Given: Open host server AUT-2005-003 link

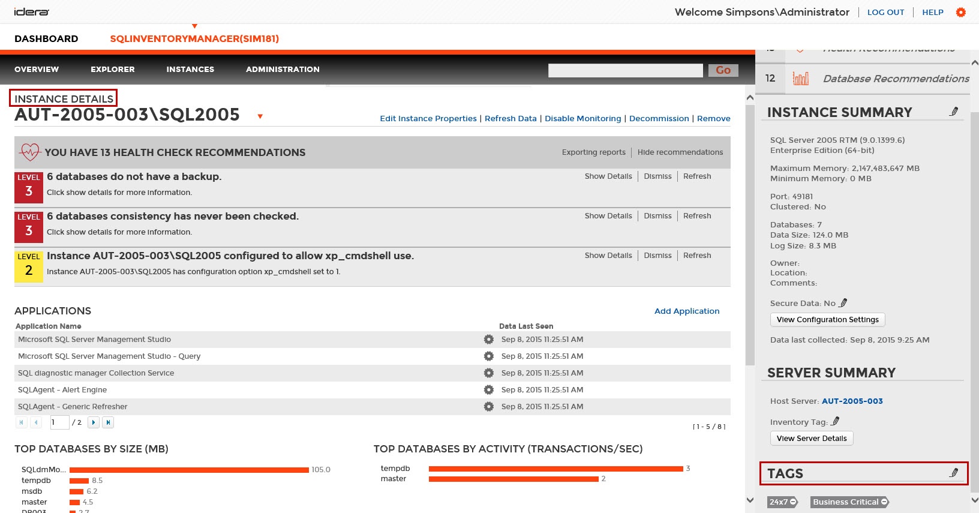Looking at the screenshot, I should pyautogui.click(x=852, y=401).
